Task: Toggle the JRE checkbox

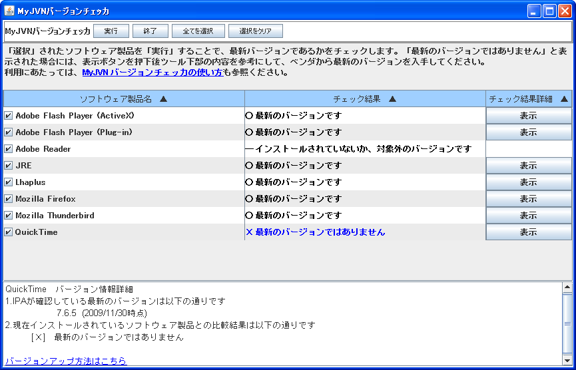Action: 8,166
